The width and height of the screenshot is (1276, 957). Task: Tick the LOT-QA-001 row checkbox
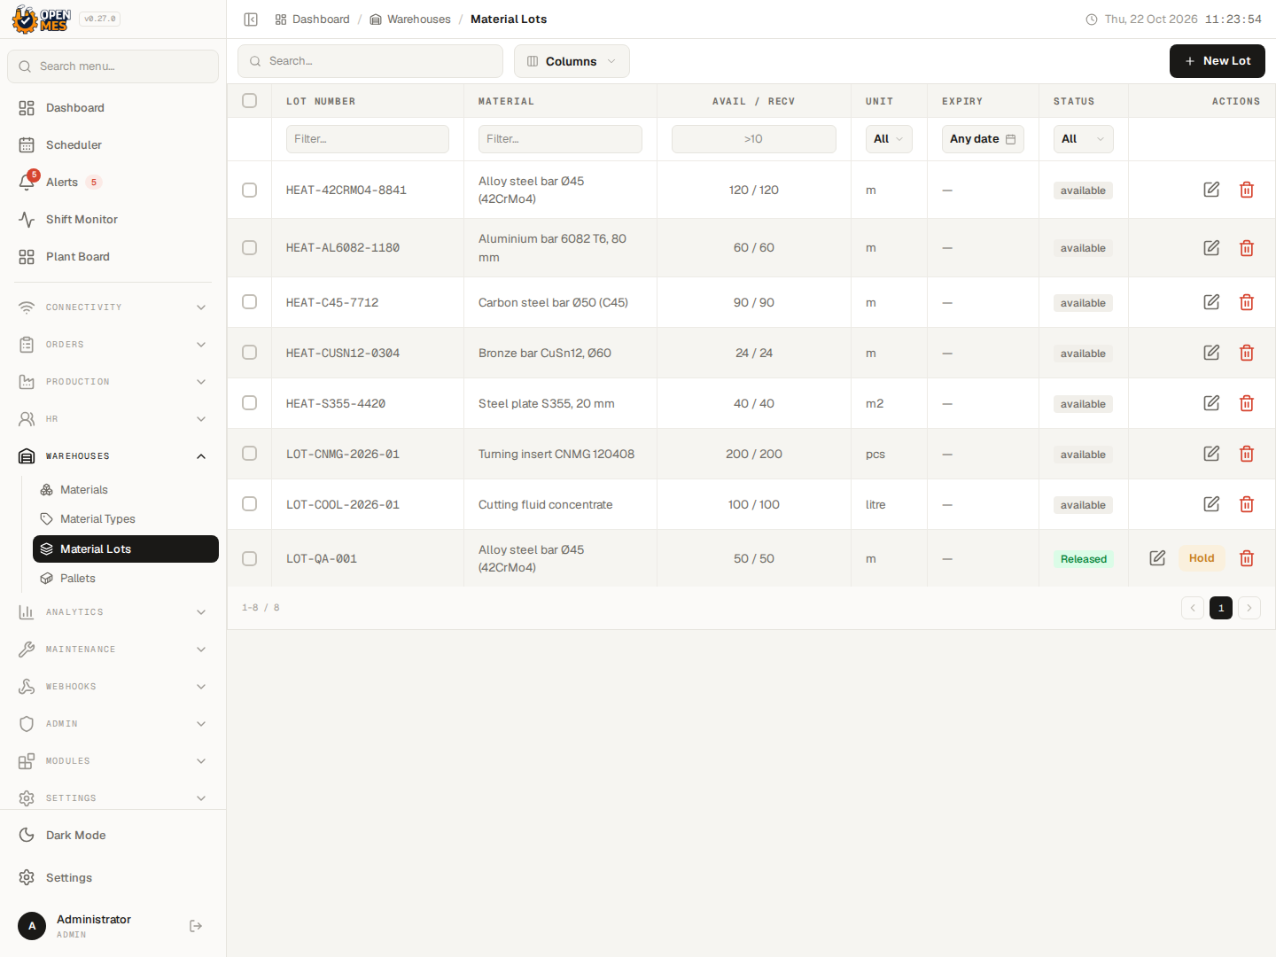pyautogui.click(x=250, y=558)
